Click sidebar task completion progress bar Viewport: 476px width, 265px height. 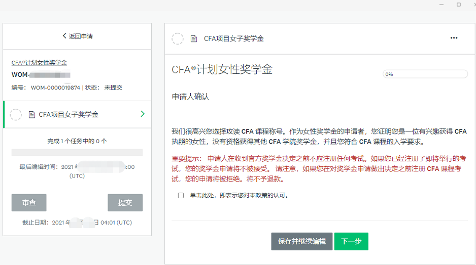(77, 152)
